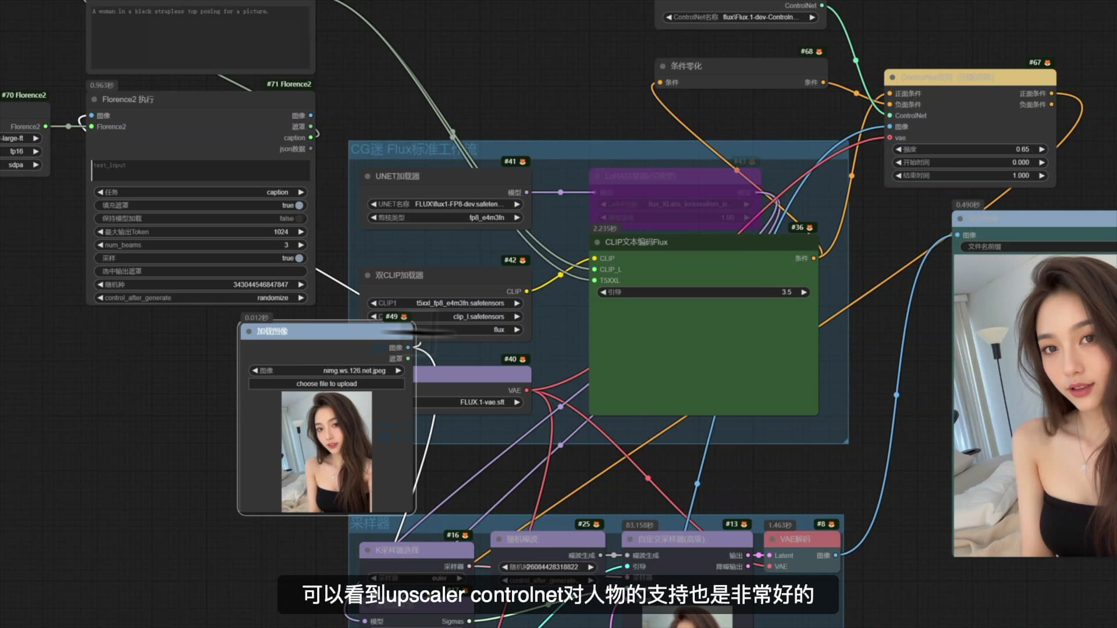Collapse the 条件零化 node via title dot
1117x628 pixels.
tap(663, 66)
